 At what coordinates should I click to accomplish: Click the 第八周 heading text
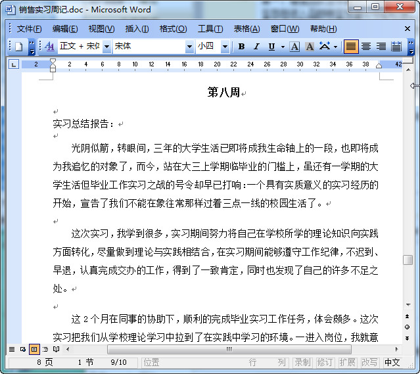[223, 92]
